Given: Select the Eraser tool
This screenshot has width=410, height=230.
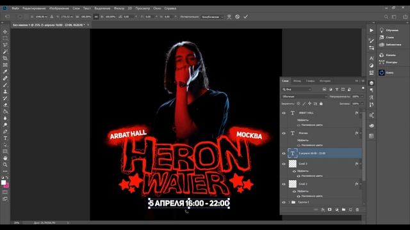Looking at the screenshot, I should 5,105.
